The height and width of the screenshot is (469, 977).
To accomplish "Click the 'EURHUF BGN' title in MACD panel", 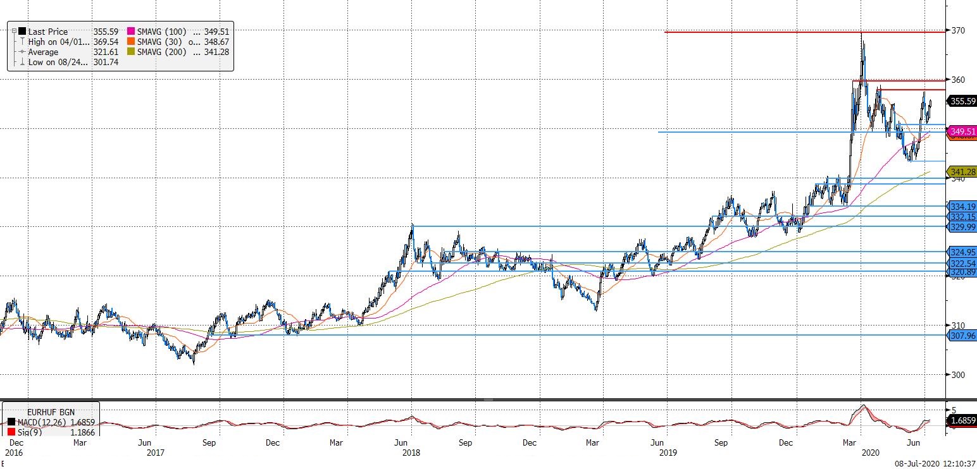I will click(x=51, y=412).
